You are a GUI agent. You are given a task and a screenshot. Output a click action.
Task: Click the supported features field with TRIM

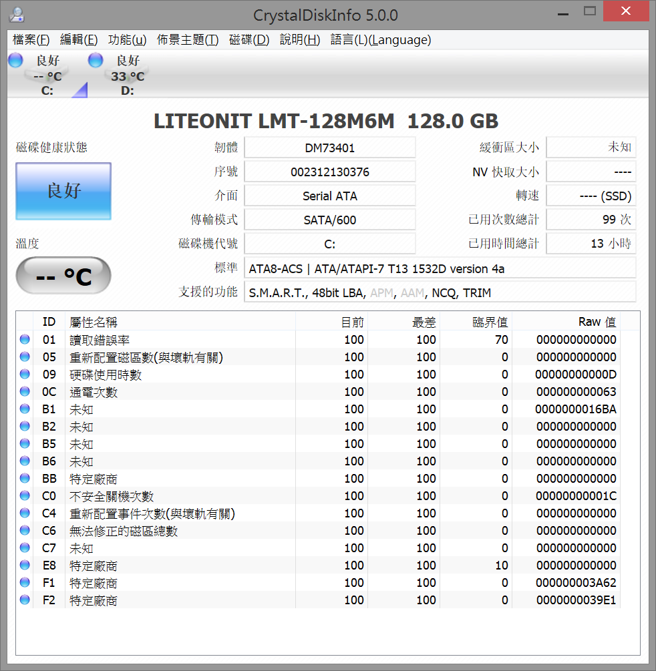pyautogui.click(x=440, y=292)
